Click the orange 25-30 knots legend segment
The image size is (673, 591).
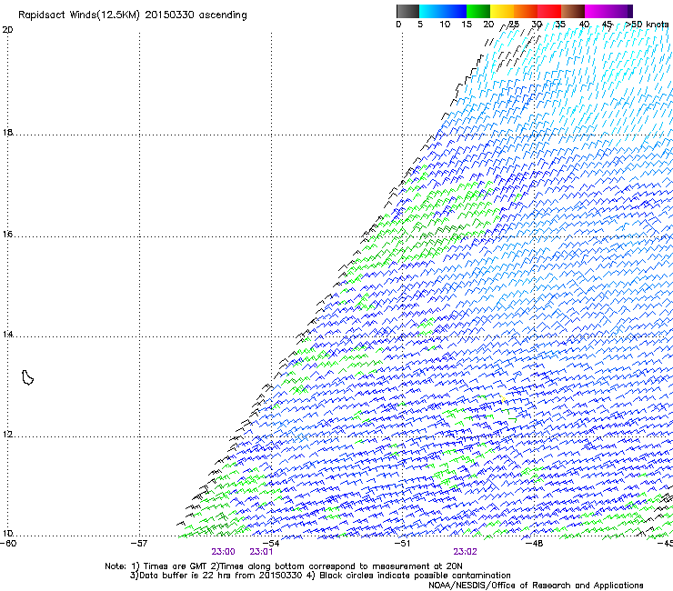[x=526, y=11]
